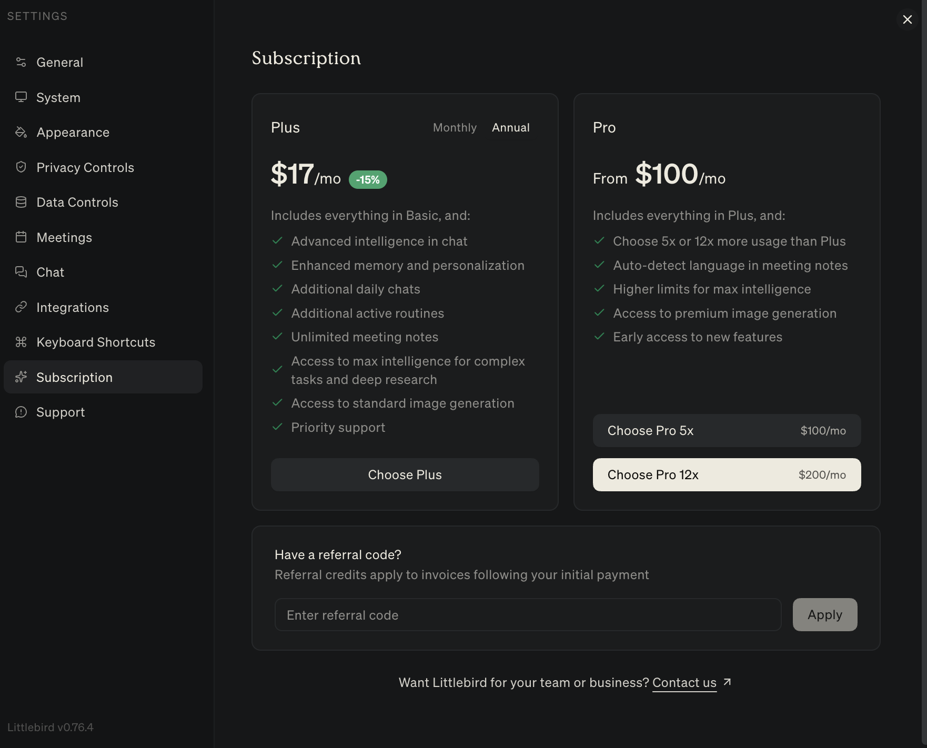Click the Appearance paint bucket icon
The height and width of the screenshot is (748, 927).
coord(21,132)
